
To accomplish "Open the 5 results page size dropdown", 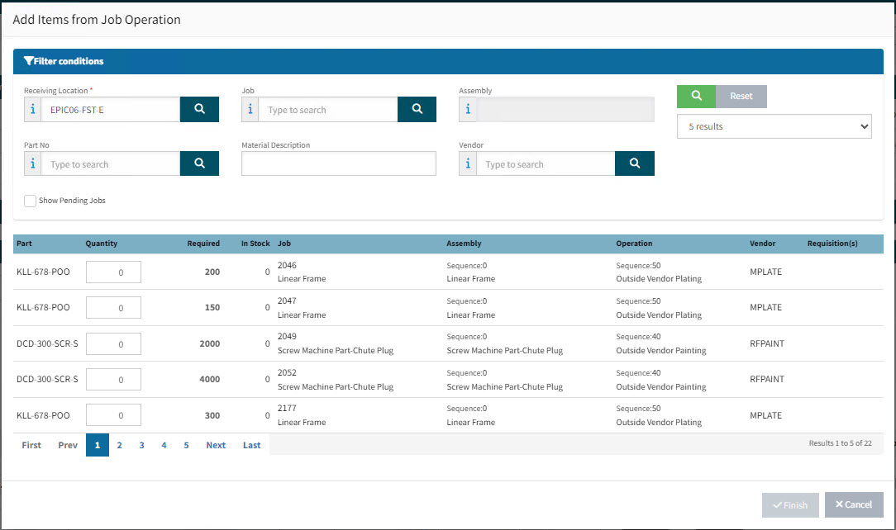I will [774, 127].
